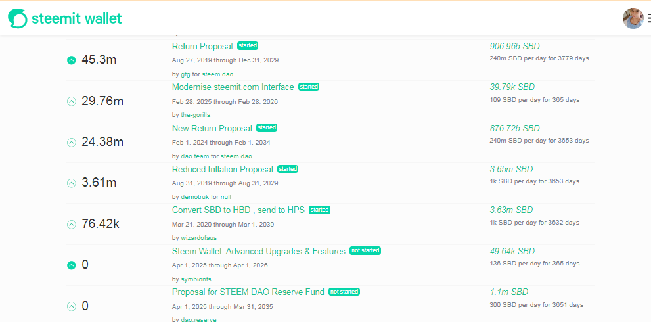Click the 76.42k vote total
Viewport: 651px width, 322px height.
(x=101, y=224)
